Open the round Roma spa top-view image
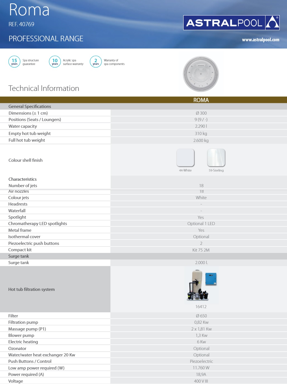The width and height of the screenshot is (287, 384). [x=201, y=74]
